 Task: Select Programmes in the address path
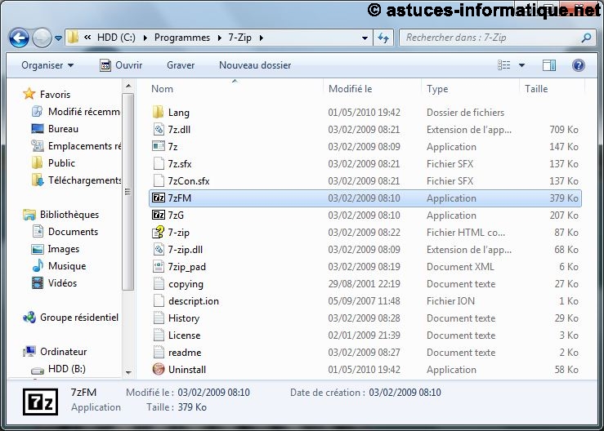(181, 38)
